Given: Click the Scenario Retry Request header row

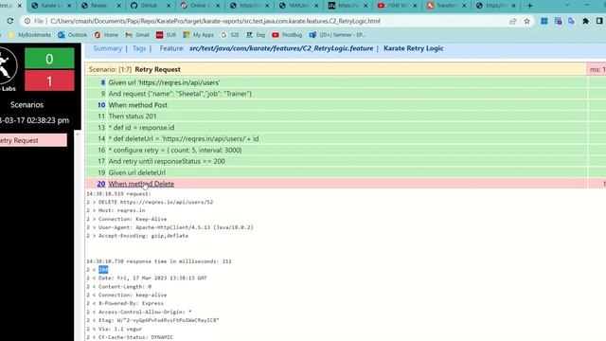Looking at the screenshot, I should [x=335, y=69].
